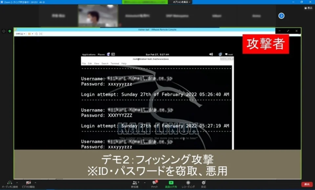The height and width of the screenshot is (190, 315).
Task: Click the meeting info circle icon
Action: (x=3, y=31)
